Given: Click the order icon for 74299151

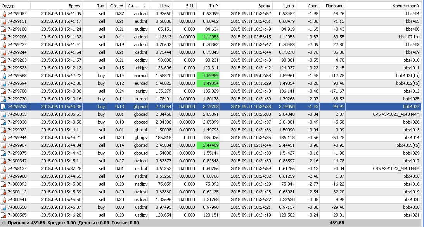Looking at the screenshot, I should pyautogui.click(x=3, y=21).
